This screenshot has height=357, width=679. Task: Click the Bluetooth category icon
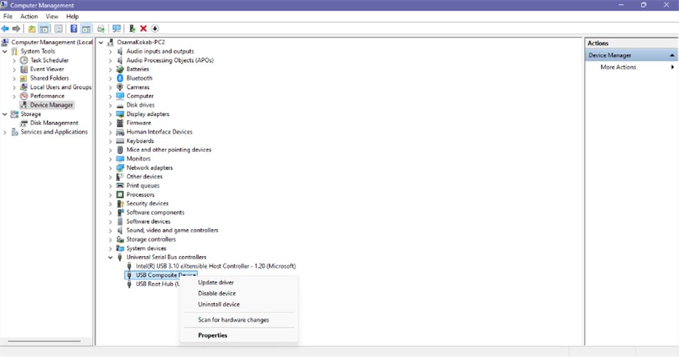[120, 78]
